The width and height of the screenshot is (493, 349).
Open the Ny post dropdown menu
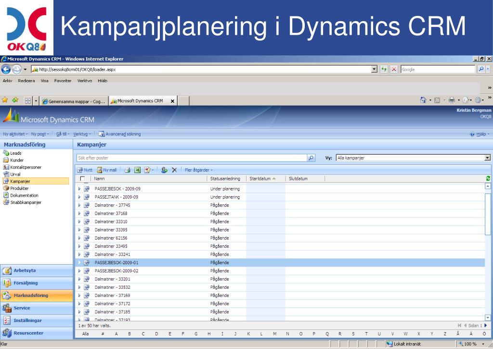40,134
